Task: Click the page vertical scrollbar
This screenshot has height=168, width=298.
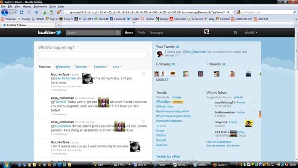Action: 296,95
